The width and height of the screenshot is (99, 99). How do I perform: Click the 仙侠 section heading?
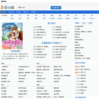tap(3, 64)
